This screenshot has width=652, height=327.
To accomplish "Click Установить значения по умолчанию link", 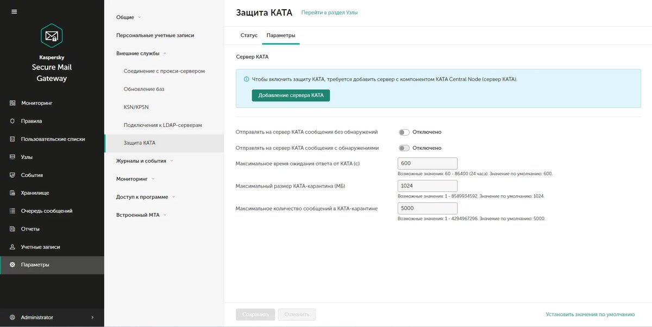I will [x=590, y=314].
